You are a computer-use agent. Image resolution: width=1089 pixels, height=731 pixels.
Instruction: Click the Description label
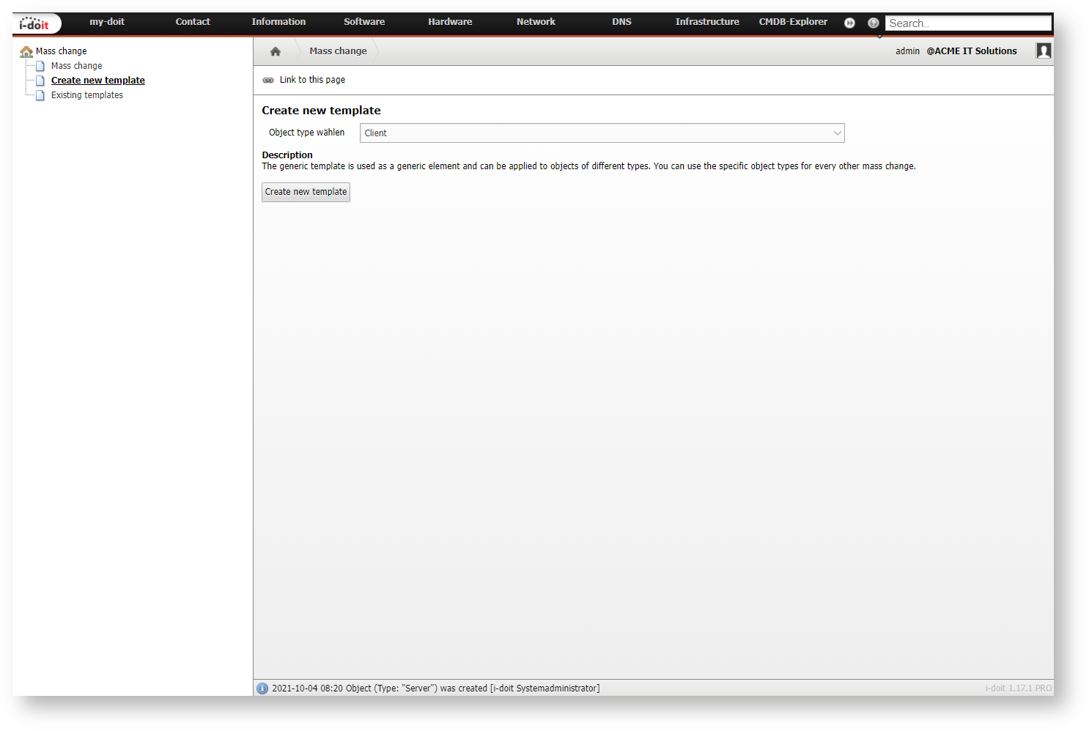tap(287, 155)
